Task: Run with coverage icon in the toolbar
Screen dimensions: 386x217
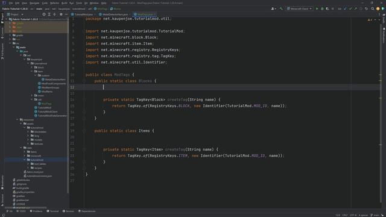Action: click(327, 8)
